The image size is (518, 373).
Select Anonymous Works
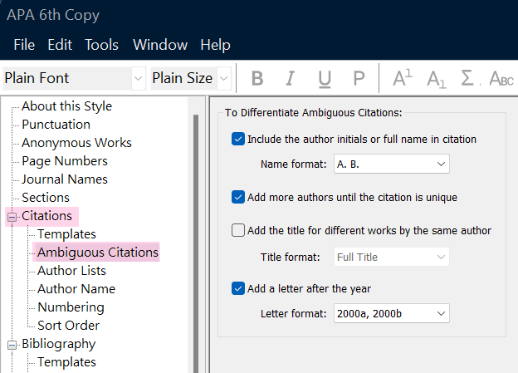(x=76, y=143)
